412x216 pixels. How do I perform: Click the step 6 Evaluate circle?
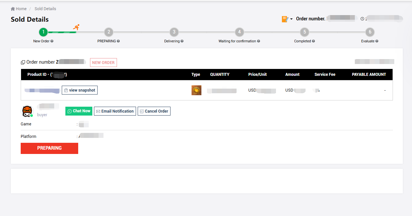click(x=370, y=32)
